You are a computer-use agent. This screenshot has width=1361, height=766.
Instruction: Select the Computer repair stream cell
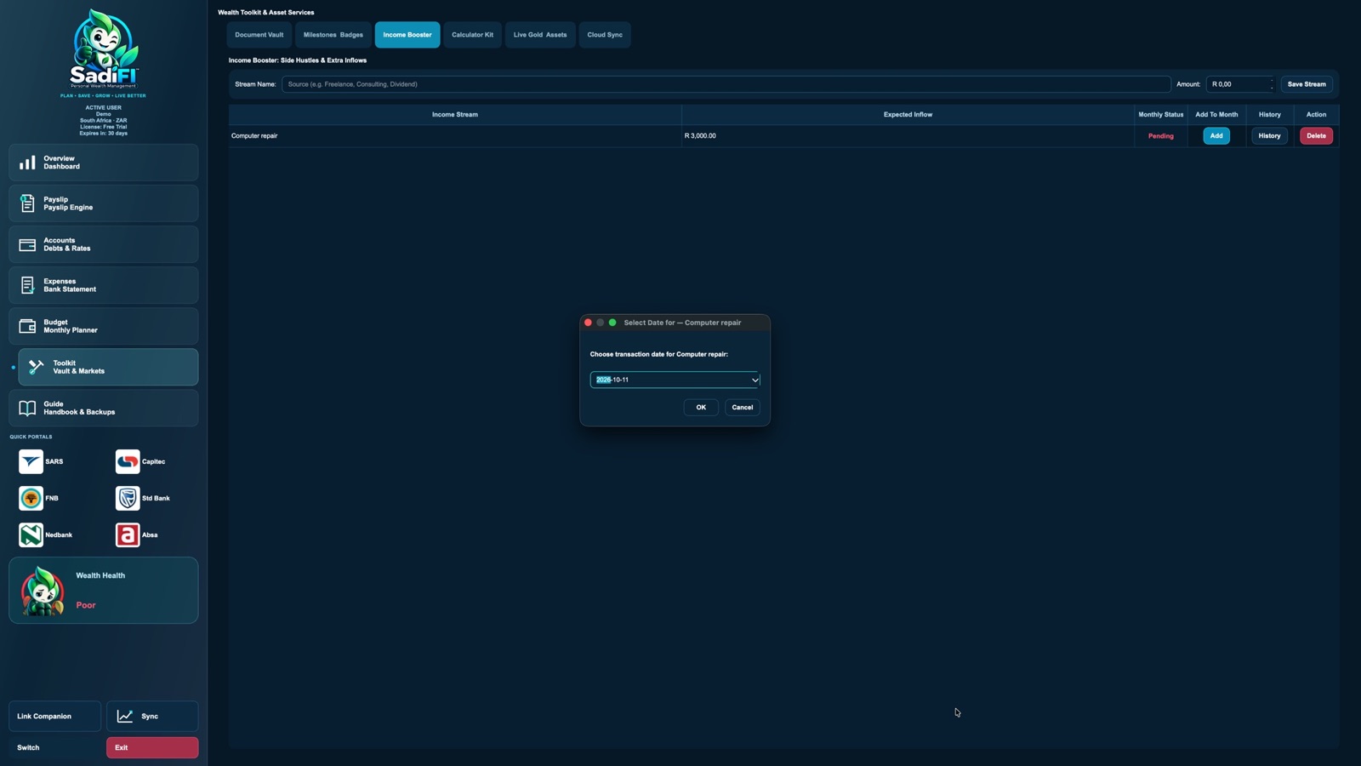(x=455, y=136)
